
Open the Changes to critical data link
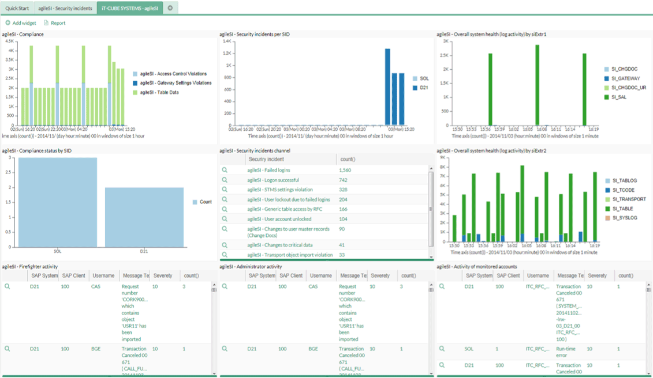279,245
